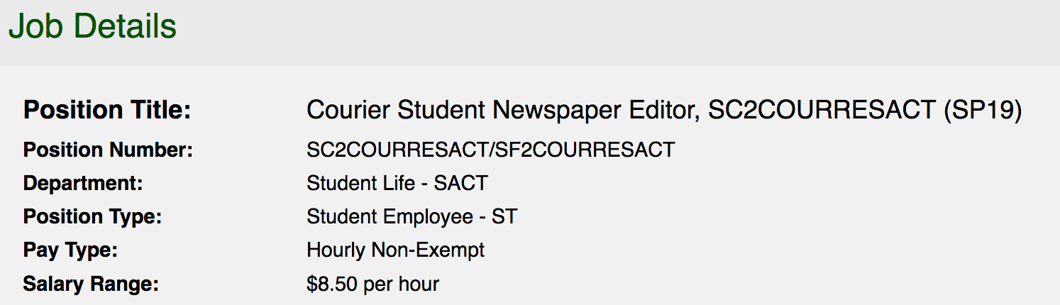Select the Pay Type label
This screenshot has width=1060, height=305.
coord(70,250)
